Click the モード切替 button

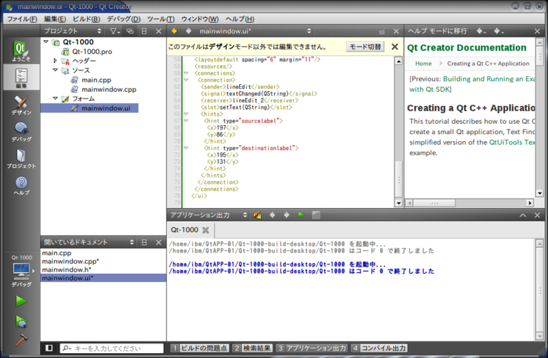click(365, 47)
